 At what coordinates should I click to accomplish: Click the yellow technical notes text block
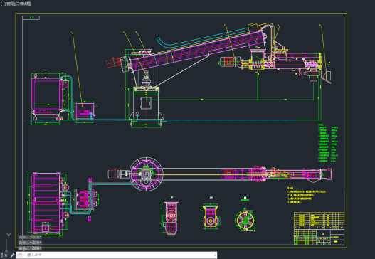[307, 195]
